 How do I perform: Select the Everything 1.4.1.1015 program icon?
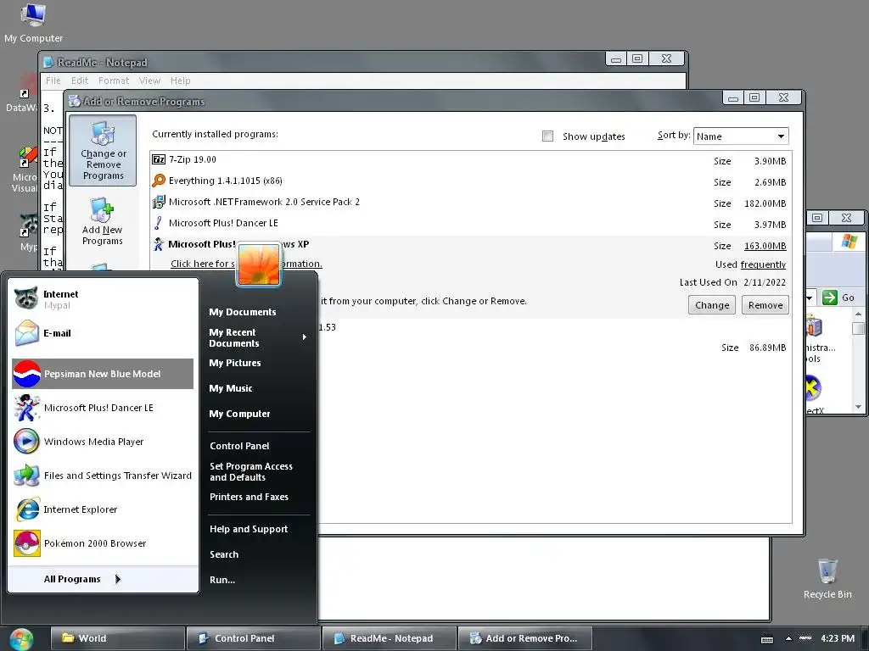[x=159, y=181]
